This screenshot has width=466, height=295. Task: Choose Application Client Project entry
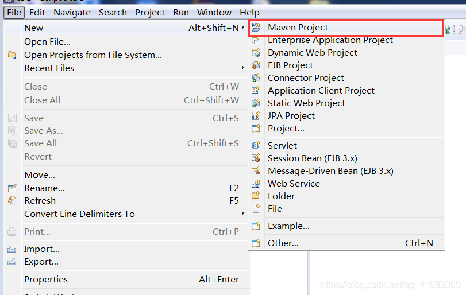pyautogui.click(x=346, y=90)
